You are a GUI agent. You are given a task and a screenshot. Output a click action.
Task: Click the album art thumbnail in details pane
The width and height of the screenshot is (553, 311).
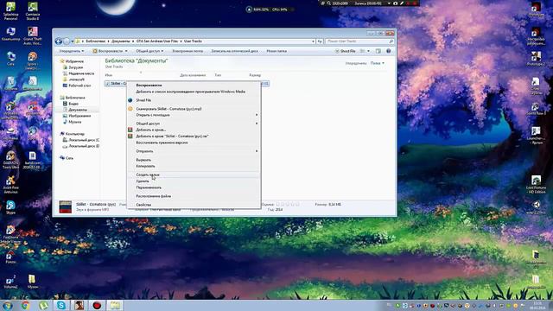[x=66, y=207]
